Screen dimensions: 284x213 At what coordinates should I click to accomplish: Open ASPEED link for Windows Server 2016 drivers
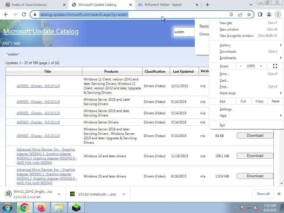[38, 102]
